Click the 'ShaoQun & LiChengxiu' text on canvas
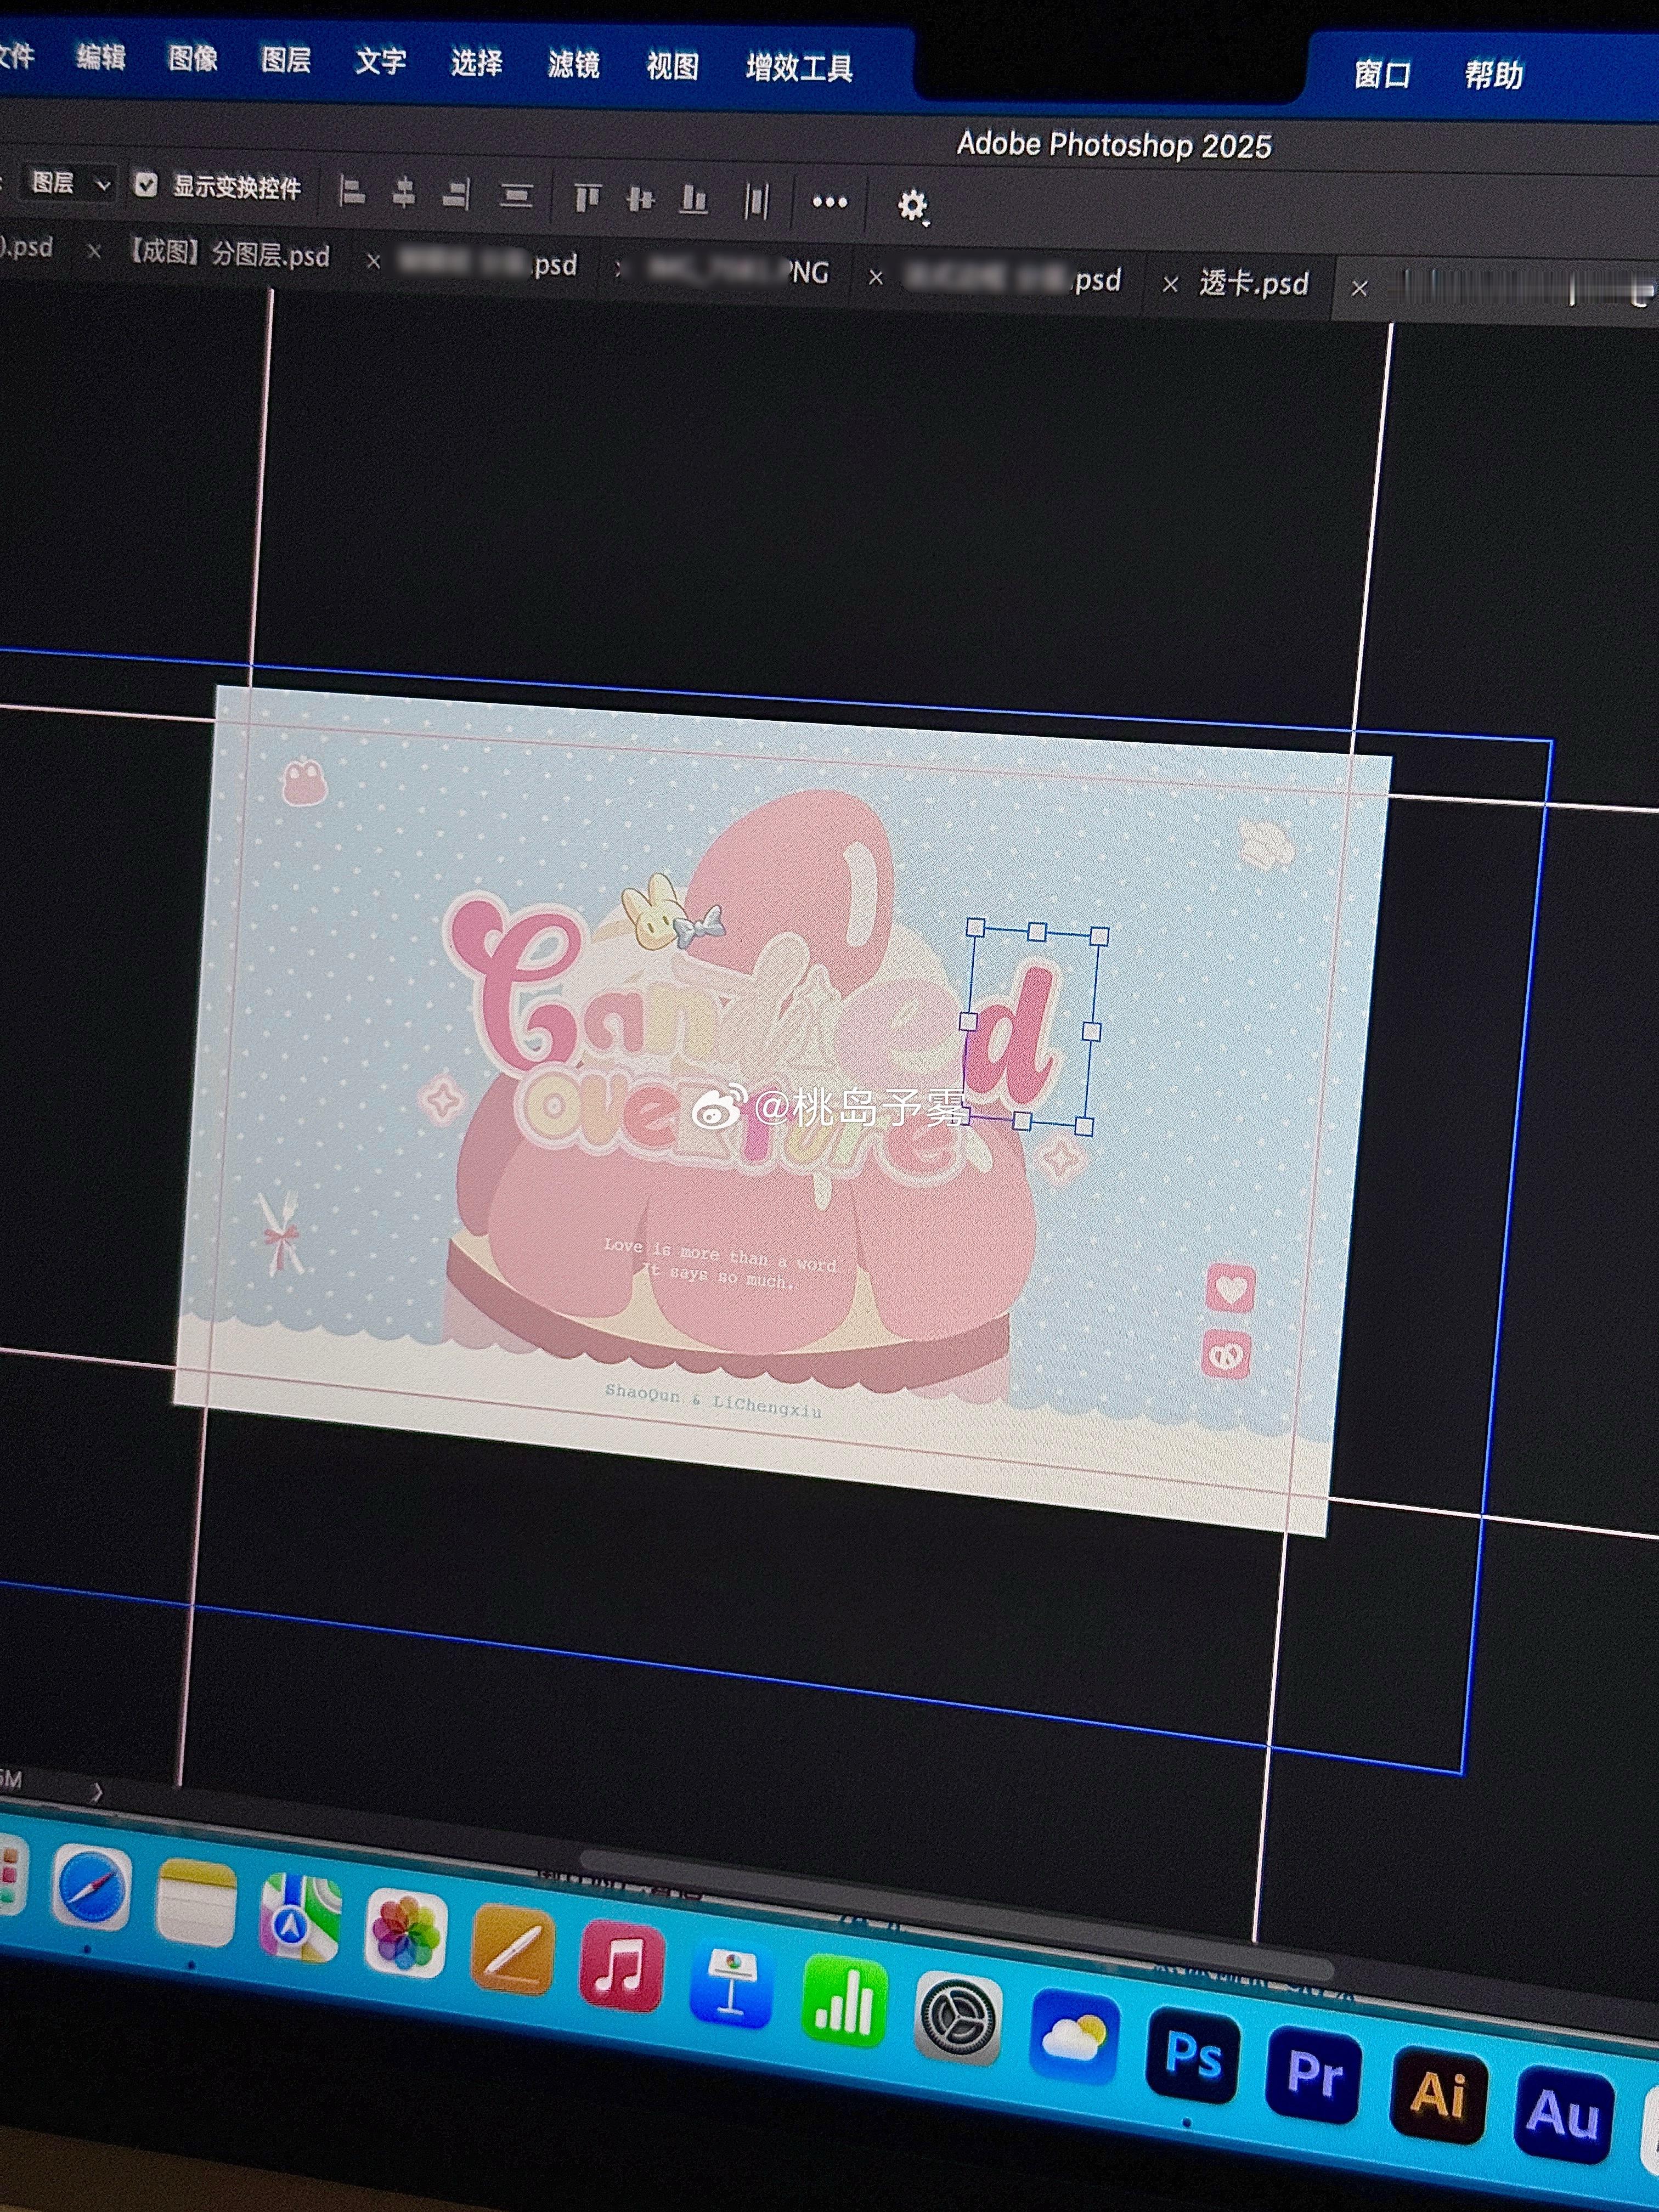 (x=713, y=1402)
